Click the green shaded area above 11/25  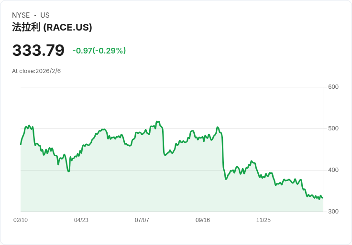click(264, 196)
